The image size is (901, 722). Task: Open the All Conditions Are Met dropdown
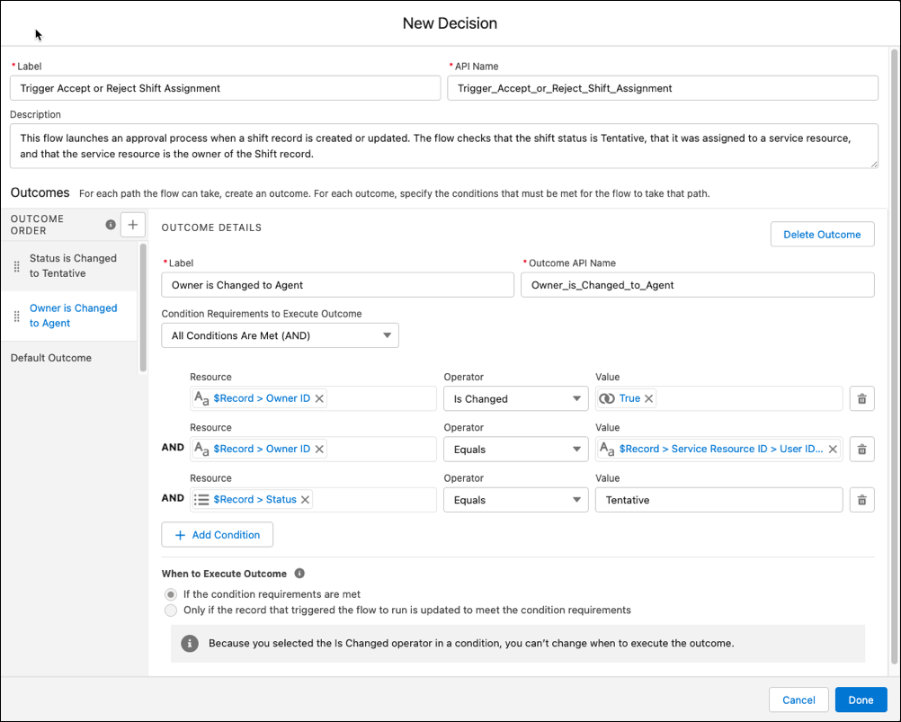pos(280,335)
